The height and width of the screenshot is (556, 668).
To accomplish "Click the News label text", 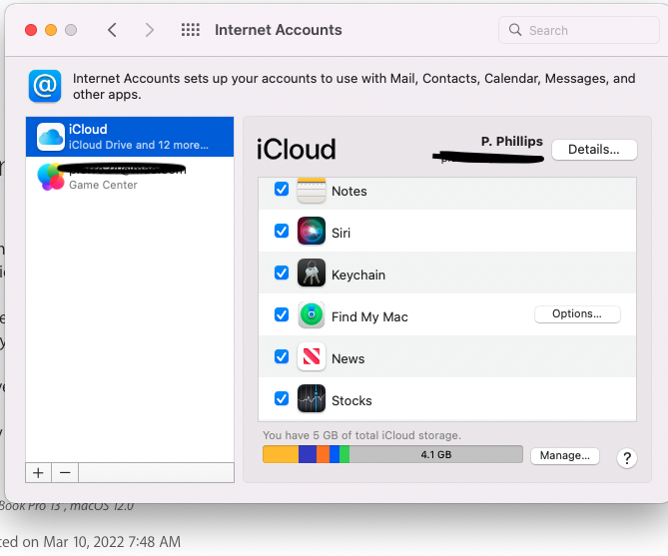I will (348, 358).
